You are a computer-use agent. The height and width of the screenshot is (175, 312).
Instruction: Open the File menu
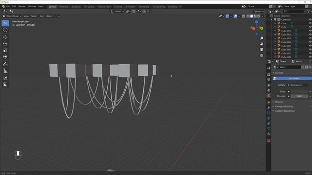click(x=8, y=6)
